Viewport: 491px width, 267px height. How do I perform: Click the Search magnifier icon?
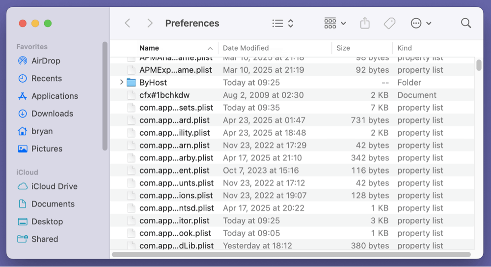click(x=466, y=23)
